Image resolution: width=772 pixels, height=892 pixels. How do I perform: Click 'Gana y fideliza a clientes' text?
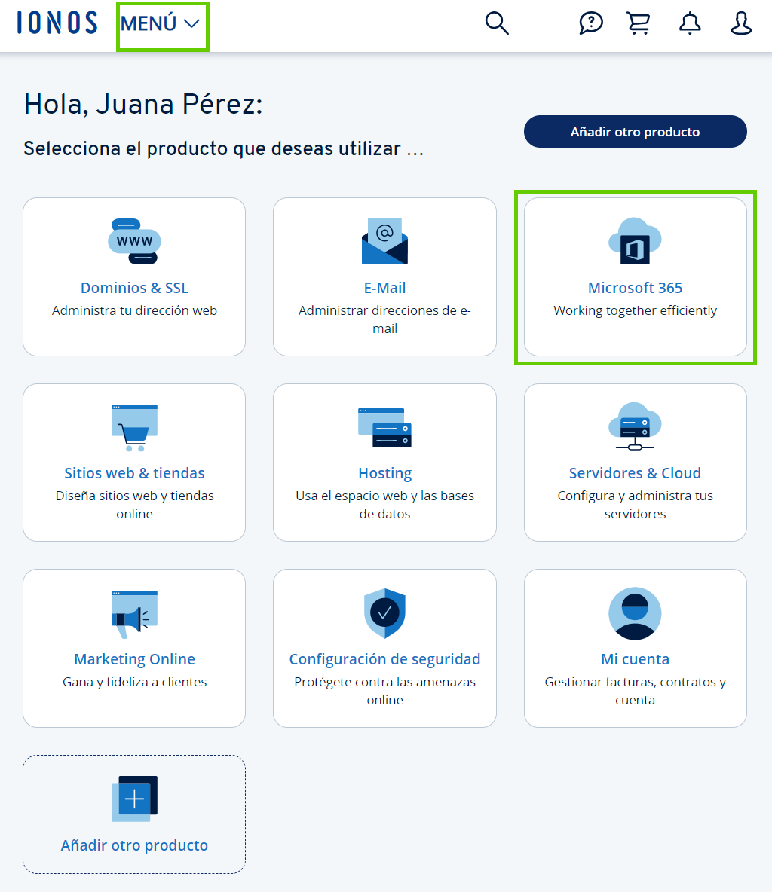[134, 682]
